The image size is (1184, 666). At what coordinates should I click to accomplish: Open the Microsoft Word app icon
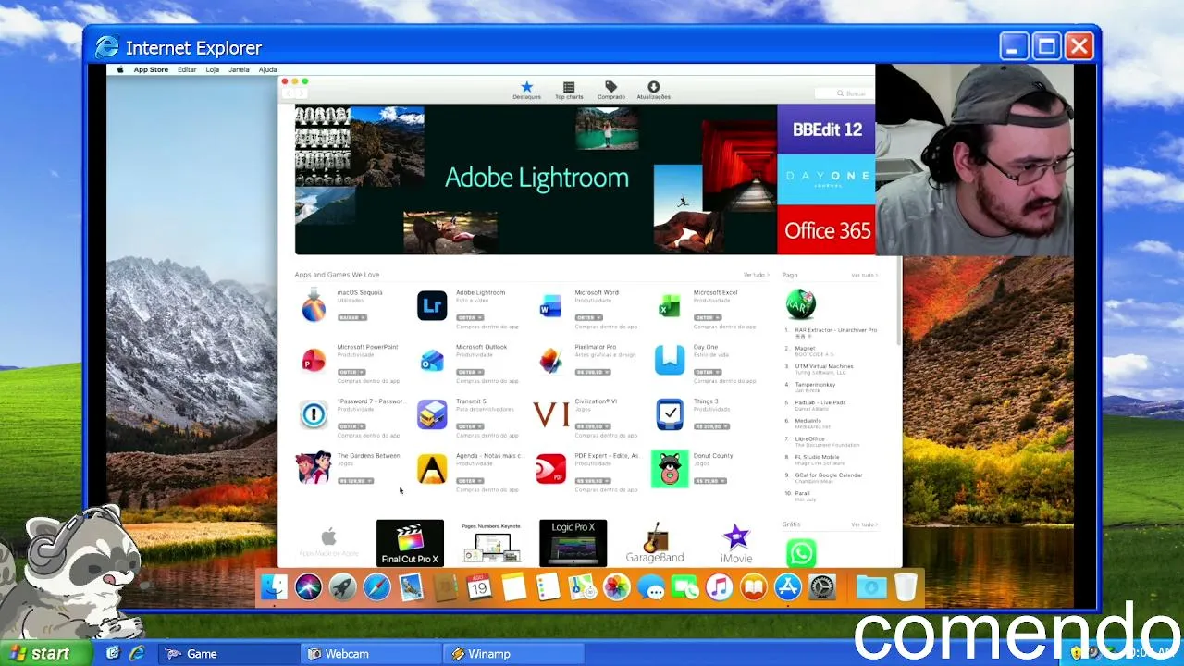point(550,305)
